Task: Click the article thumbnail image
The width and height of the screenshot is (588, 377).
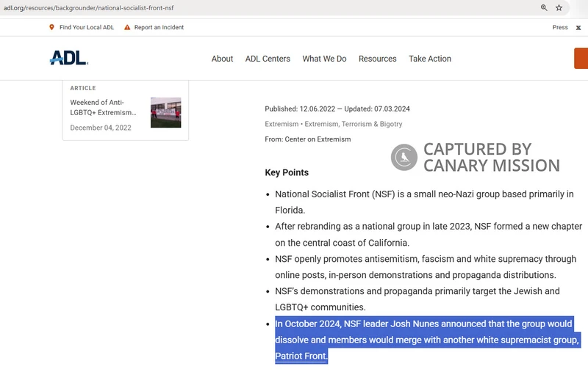Action: (x=166, y=112)
